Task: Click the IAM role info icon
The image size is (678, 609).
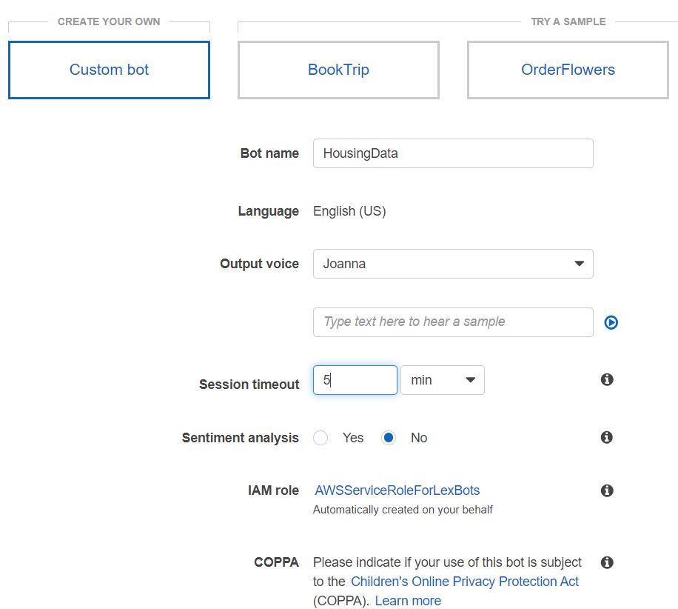Action: [606, 490]
